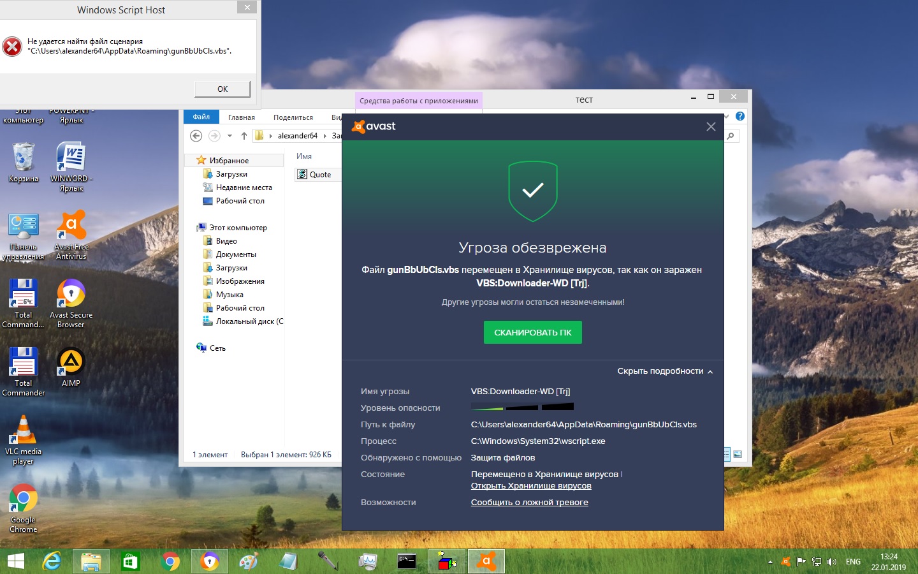Switch to the Avast taskbar button

tap(486, 561)
